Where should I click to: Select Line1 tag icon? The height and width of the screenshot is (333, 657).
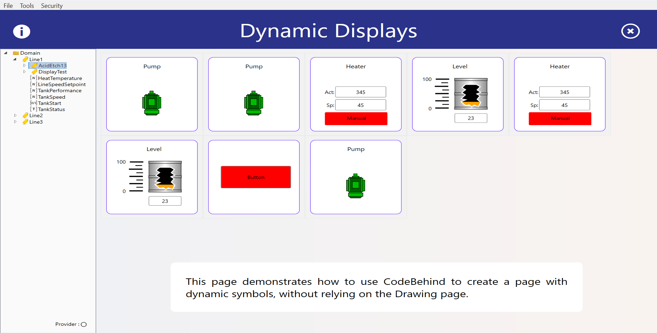[x=25, y=59]
